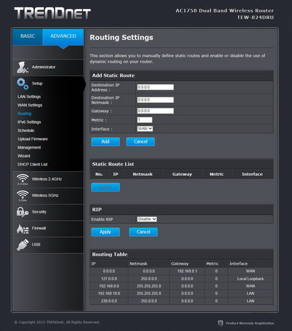Switch to the ADVANCED tab
Viewport: 292px width, 331px height.
[x=63, y=36]
